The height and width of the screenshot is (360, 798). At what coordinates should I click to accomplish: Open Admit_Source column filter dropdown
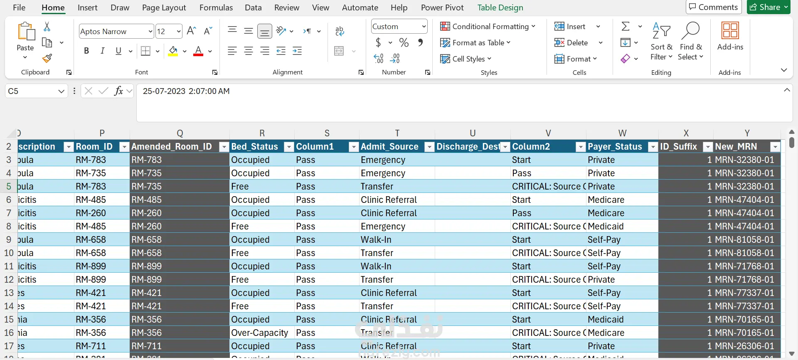click(x=429, y=147)
